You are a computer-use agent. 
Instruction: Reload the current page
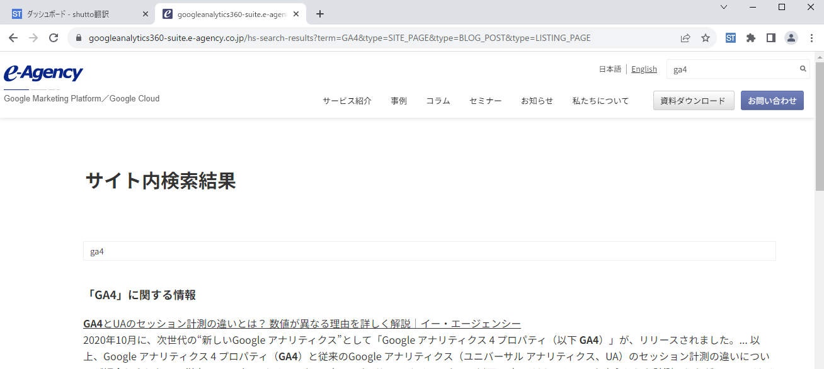(x=54, y=38)
